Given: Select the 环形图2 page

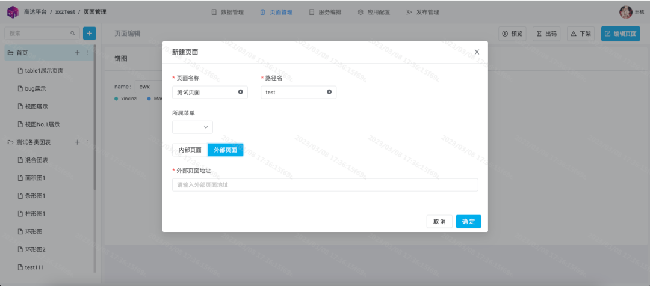Looking at the screenshot, I should coord(36,249).
